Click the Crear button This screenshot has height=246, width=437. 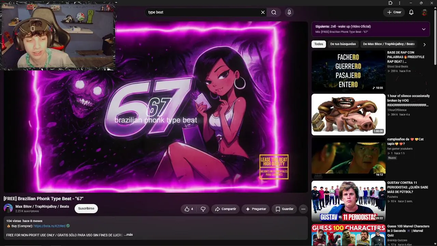tap(394, 12)
